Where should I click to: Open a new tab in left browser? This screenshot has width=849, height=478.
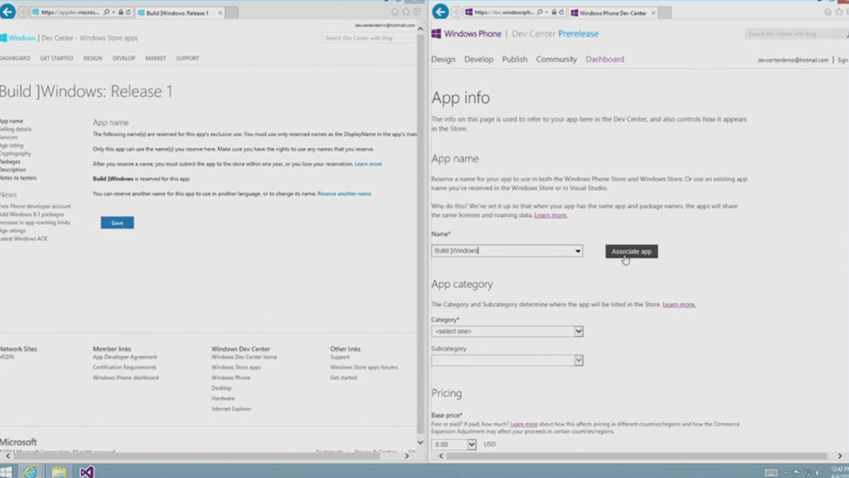point(232,12)
